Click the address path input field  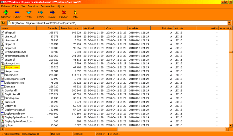click(x=117, y=23)
